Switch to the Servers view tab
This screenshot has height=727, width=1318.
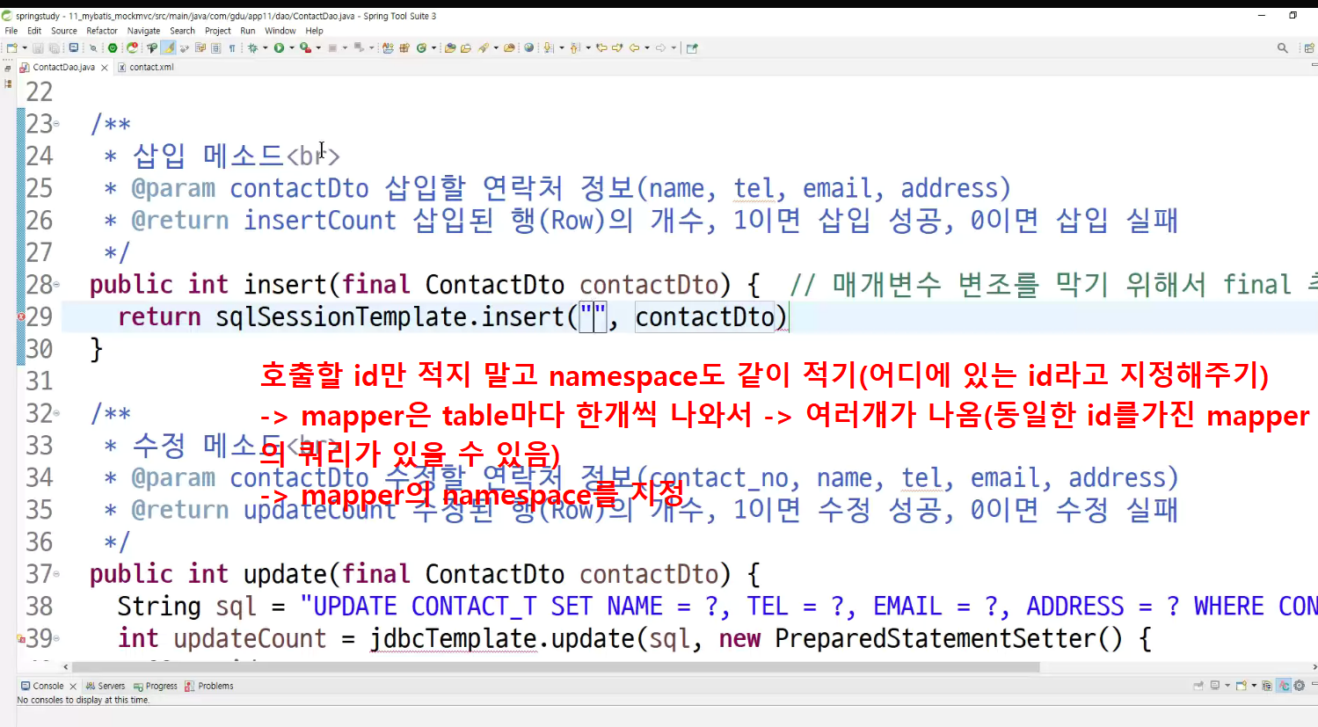click(106, 686)
